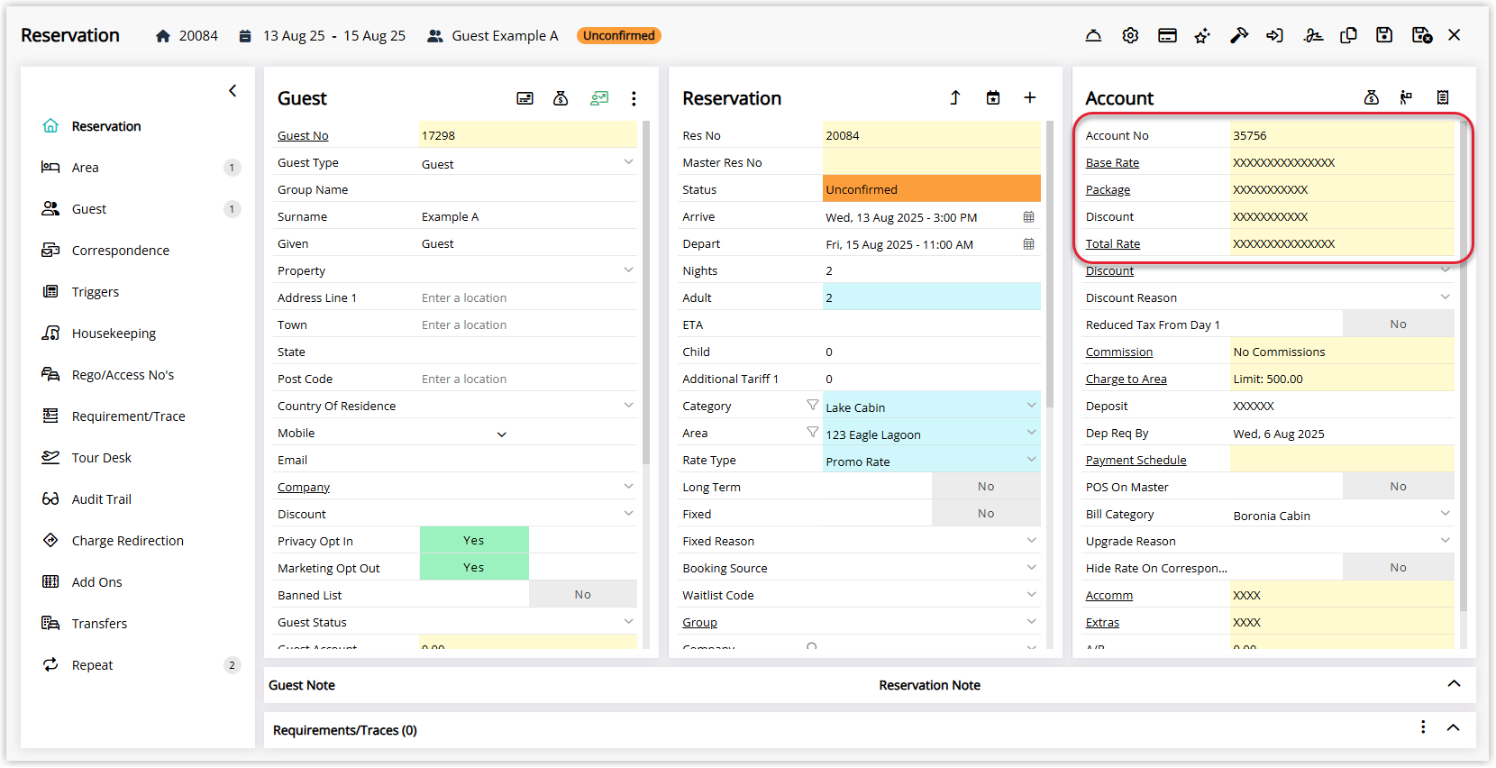Open the Payment Schedule link
This screenshot has height=768, width=1496.
[x=1136, y=461]
